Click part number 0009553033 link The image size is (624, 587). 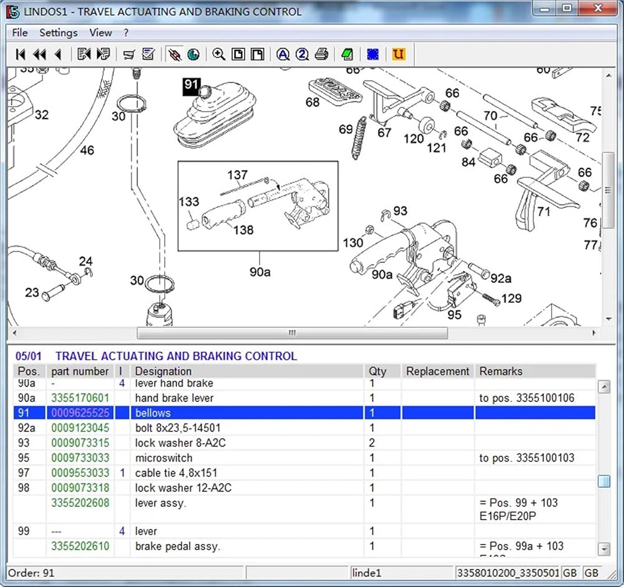tap(80, 473)
